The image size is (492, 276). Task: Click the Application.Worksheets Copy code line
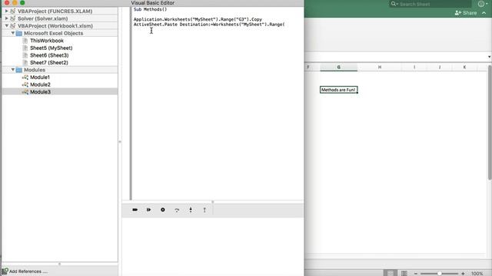click(198, 19)
